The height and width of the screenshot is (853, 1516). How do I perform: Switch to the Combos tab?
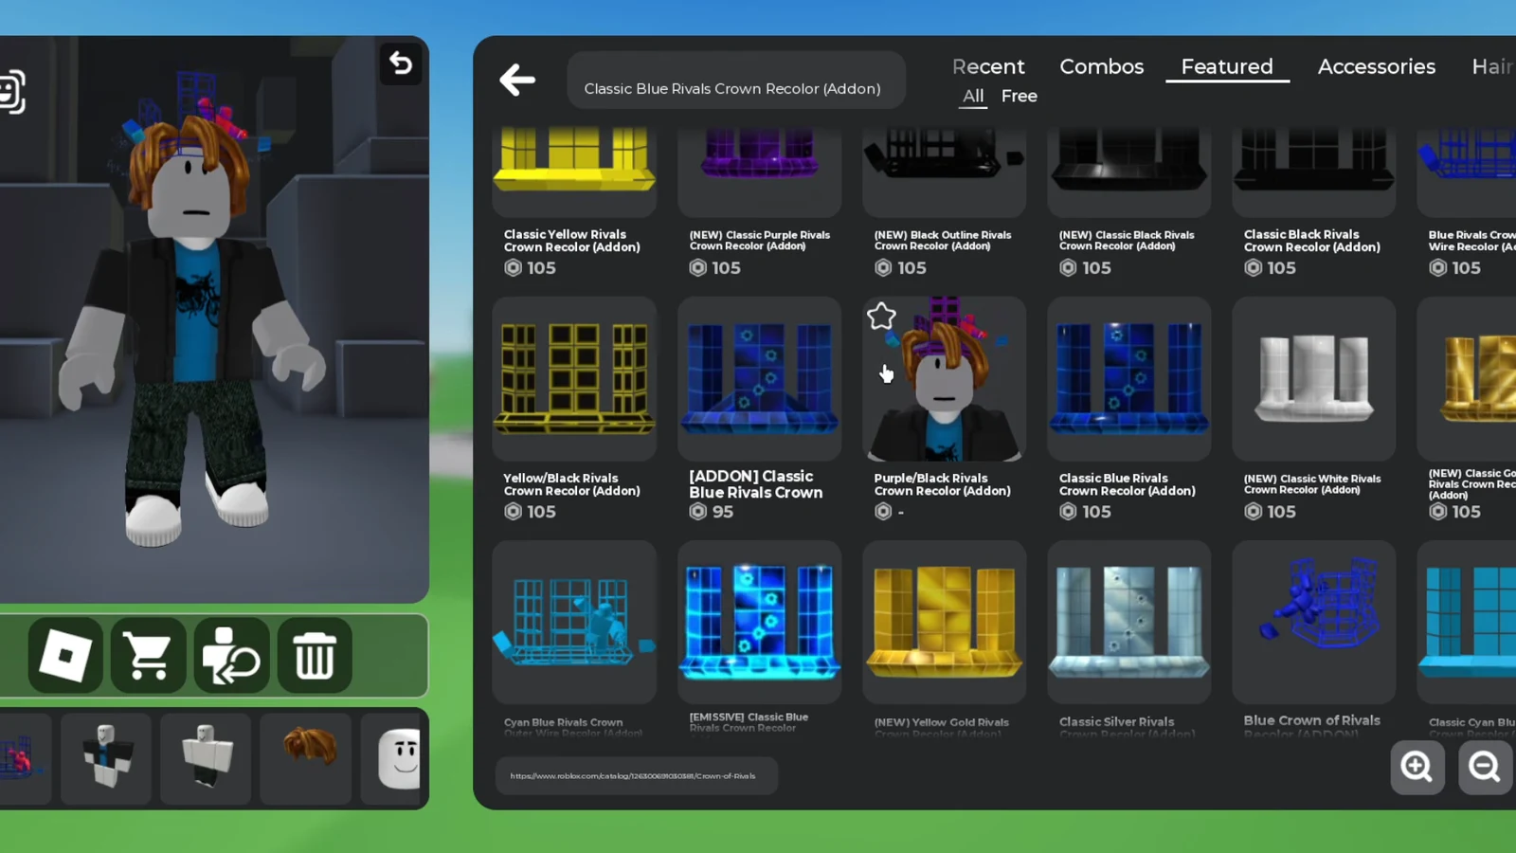(1101, 66)
